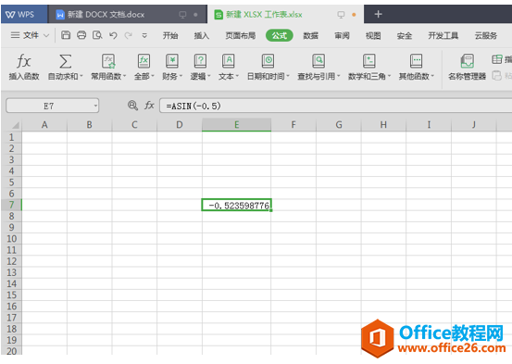Expand the AutoSum (自动求和) dropdown arrow
Screen dimensions: 512x364
(x=81, y=76)
